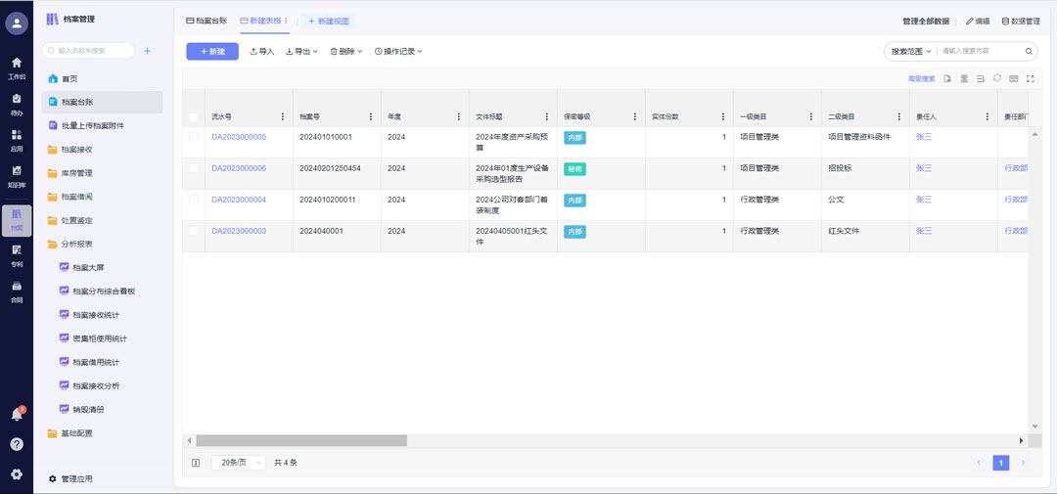Go to 知识库 in the left rail
The width and height of the screenshot is (1057, 494).
(x=17, y=174)
